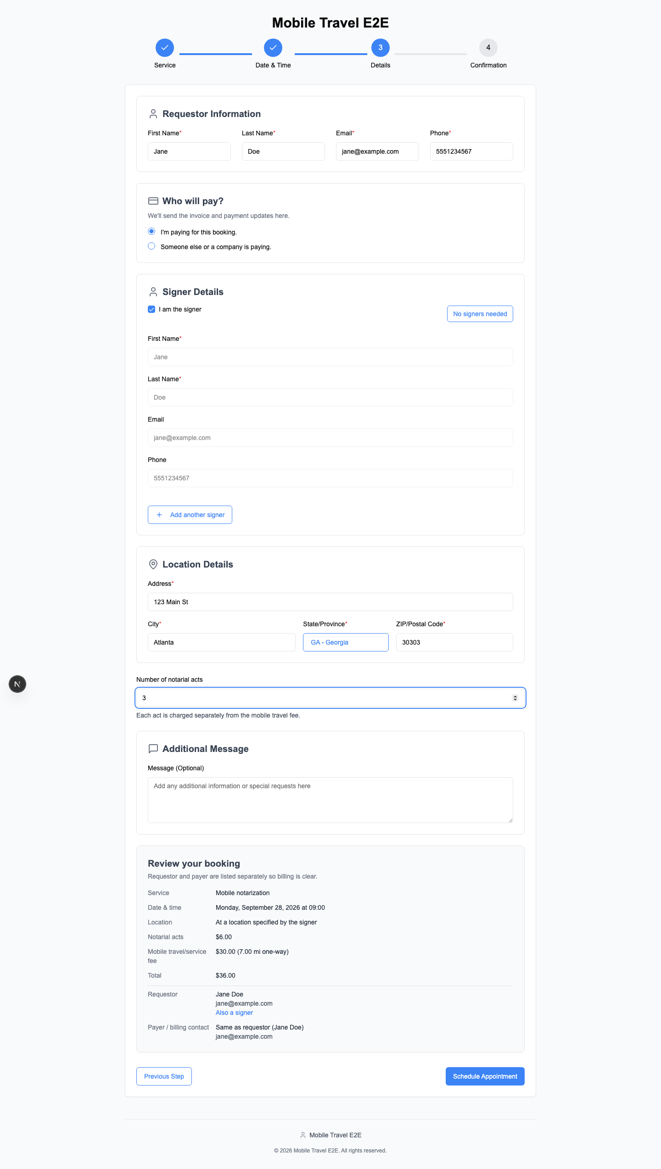
Task: Click the step 3 Details circle
Action: coord(381,48)
